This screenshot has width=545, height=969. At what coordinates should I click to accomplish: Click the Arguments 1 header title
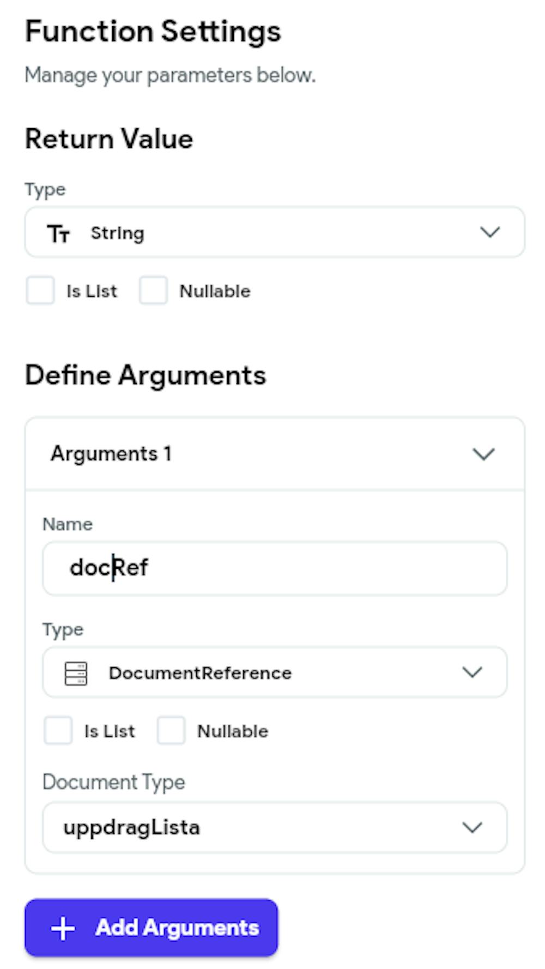pos(111,454)
